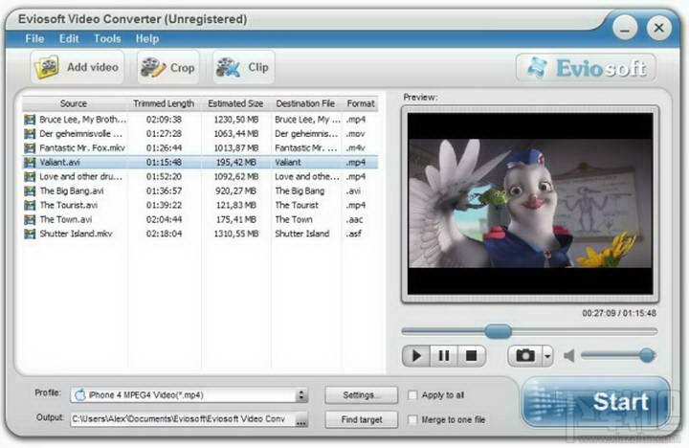The image size is (689, 448).
Task: Click the Format column header
Action: click(x=361, y=103)
